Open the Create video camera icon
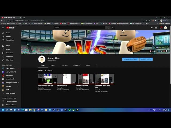 click(x=151, y=28)
